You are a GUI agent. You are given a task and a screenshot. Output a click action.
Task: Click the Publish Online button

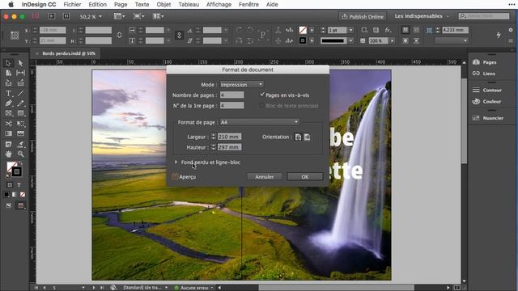[363, 16]
